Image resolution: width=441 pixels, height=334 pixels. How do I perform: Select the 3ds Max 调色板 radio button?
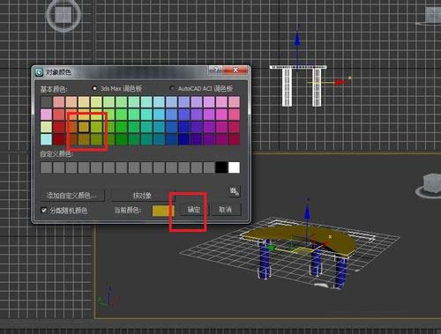click(x=94, y=88)
